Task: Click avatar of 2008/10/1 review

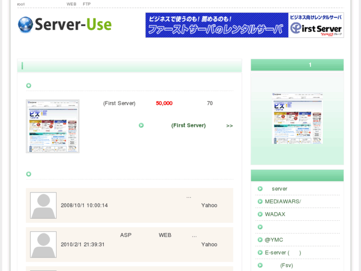Action: click(x=43, y=205)
